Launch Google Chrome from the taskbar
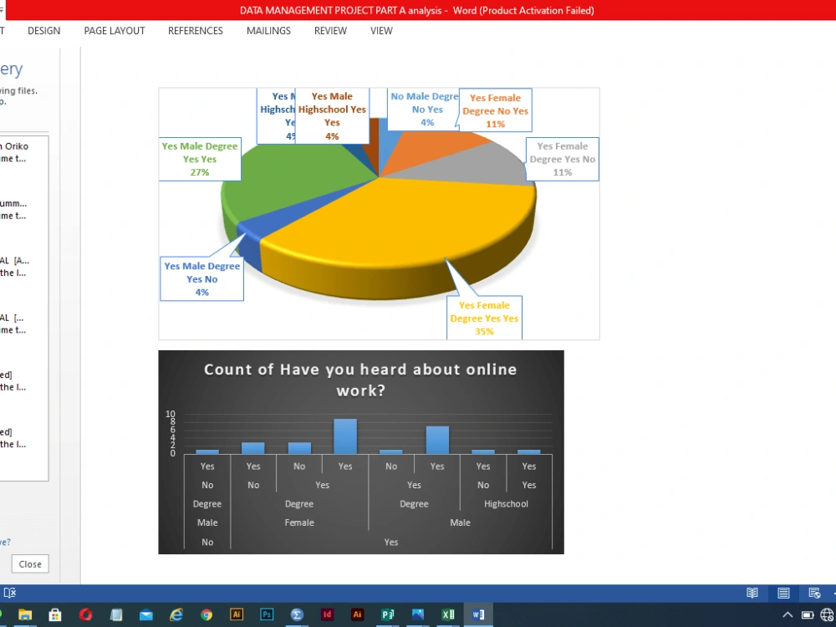The height and width of the screenshot is (627, 836). point(206,614)
